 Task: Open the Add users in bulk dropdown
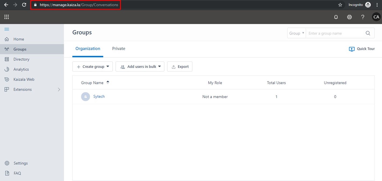click(140, 67)
